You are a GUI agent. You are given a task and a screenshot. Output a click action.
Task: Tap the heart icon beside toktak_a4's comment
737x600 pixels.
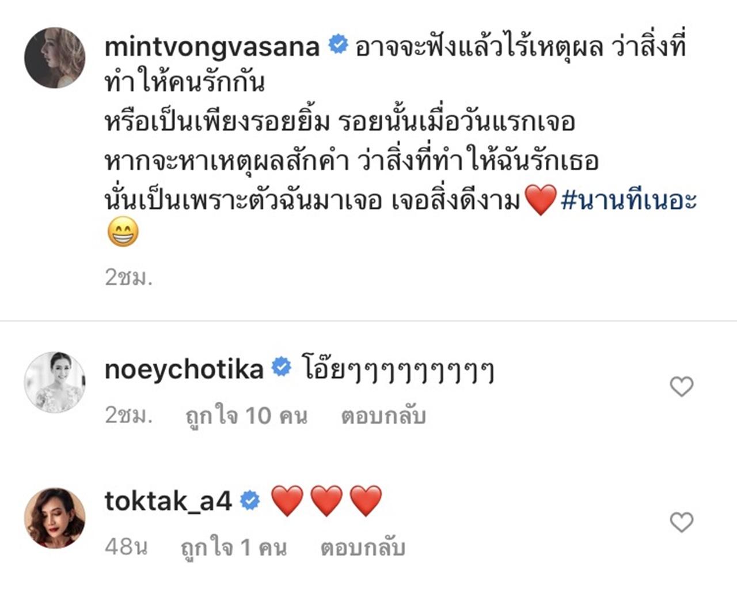click(681, 522)
